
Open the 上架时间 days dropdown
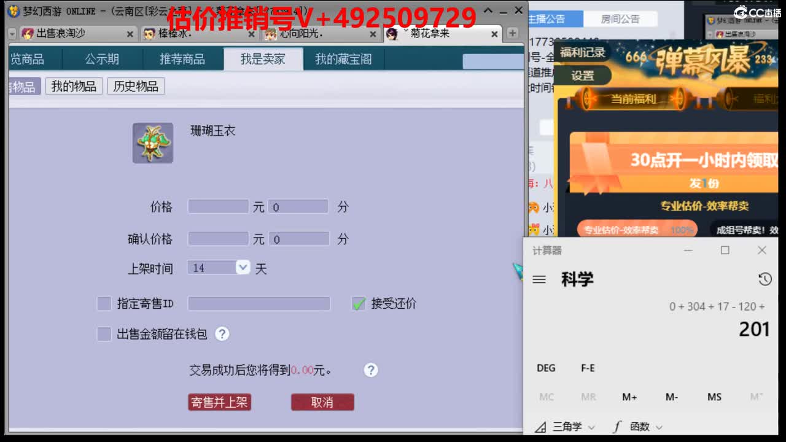point(243,268)
